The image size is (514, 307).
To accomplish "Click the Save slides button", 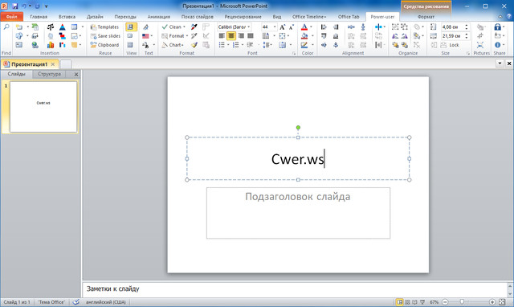I will click(x=105, y=36).
